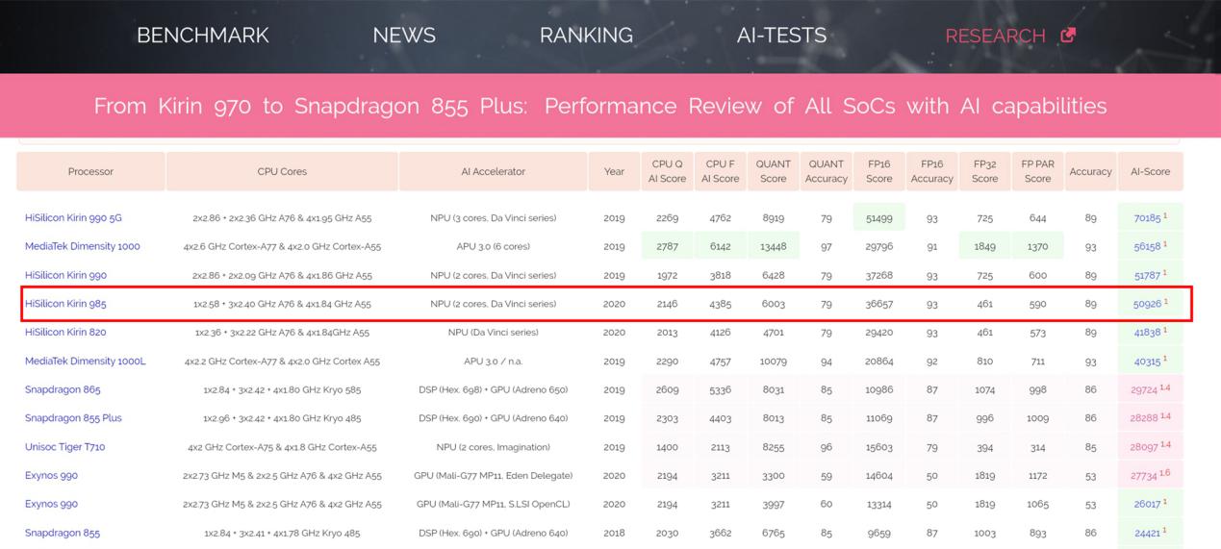Open the MediaTek Dimensity 1000L link
Viewport: 1221px width, 549px height.
[86, 362]
